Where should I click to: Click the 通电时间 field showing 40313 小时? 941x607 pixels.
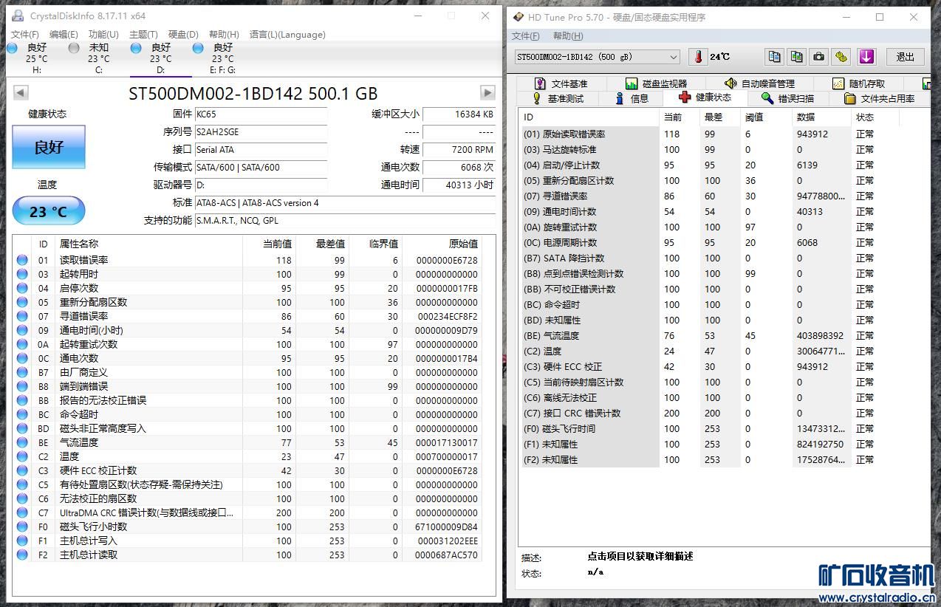pyautogui.click(x=459, y=185)
